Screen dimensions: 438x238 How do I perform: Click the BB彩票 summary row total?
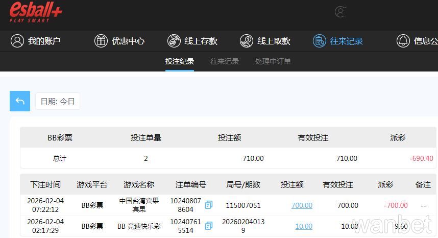pyautogui.click(x=60, y=158)
